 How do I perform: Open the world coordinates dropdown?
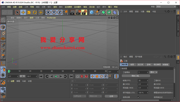coord(80,96)
